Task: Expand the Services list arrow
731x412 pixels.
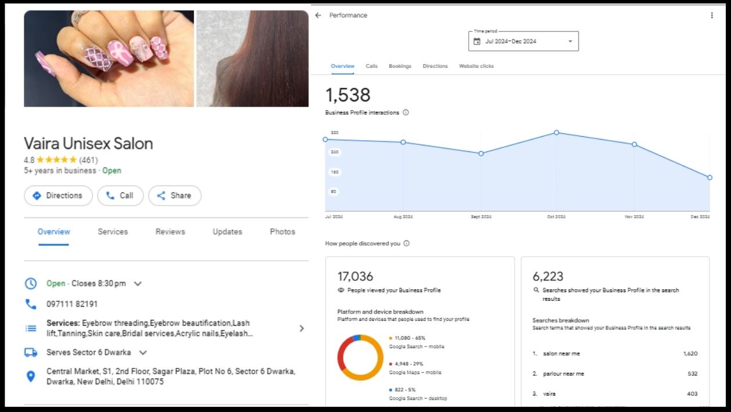Action: pos(301,329)
